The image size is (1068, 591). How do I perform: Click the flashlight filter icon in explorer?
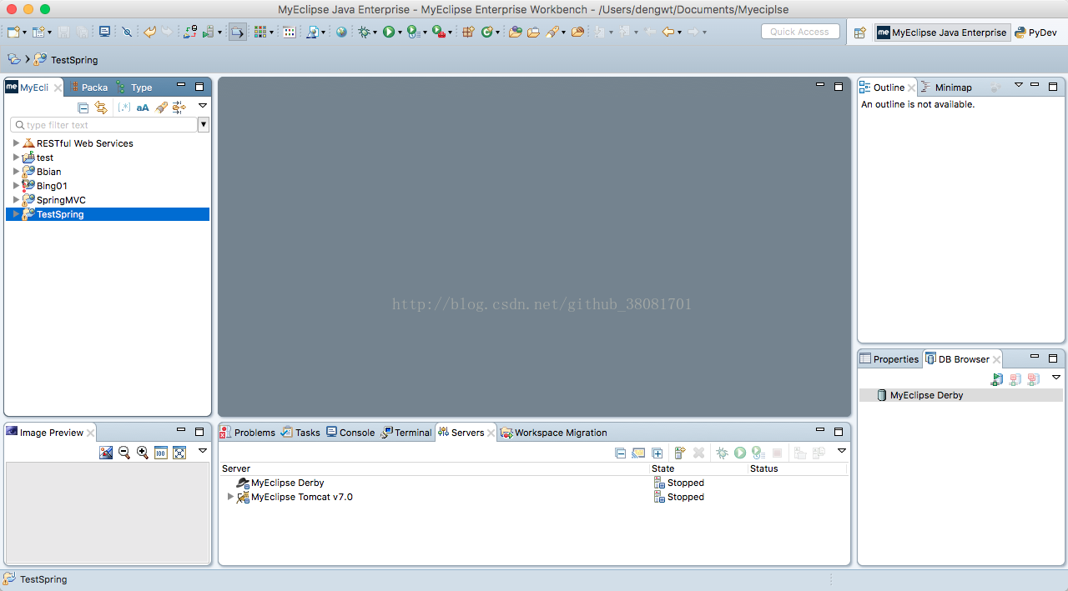click(161, 108)
